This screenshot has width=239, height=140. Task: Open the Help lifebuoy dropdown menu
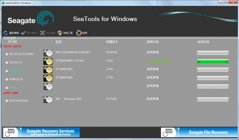[x=83, y=33]
